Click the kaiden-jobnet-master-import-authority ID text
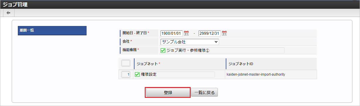The image size is (360, 106). tap(256, 74)
